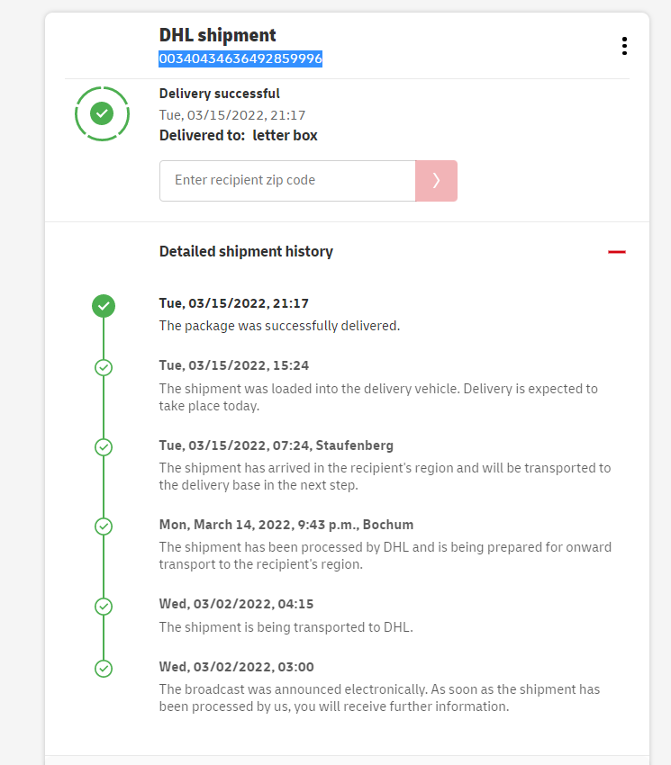Click the DHL shipment title
Screen dimensions: 671x765
[x=217, y=35]
